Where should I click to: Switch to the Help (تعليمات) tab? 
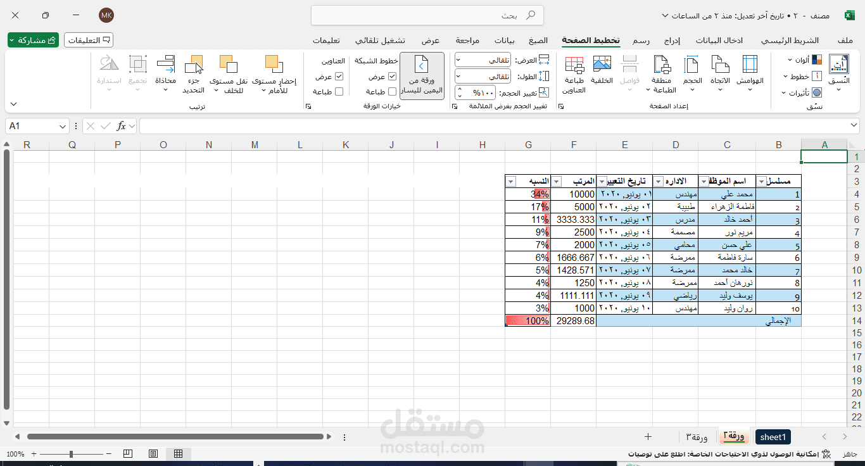pos(326,41)
